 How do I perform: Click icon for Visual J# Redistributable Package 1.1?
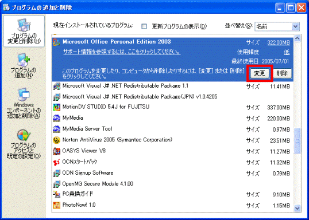click(x=56, y=86)
